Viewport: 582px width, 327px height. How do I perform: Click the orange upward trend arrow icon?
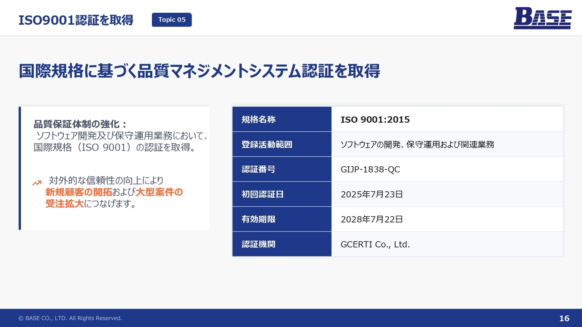coord(37,183)
